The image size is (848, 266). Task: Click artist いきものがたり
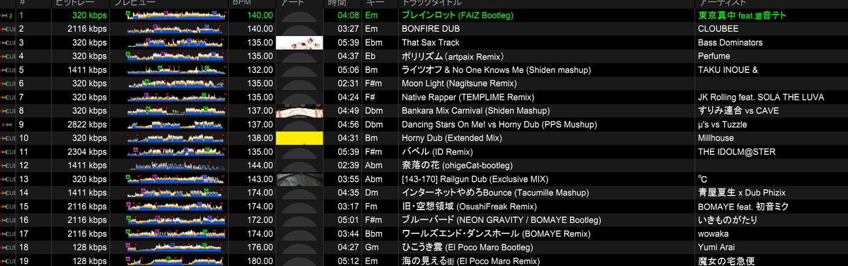727,220
